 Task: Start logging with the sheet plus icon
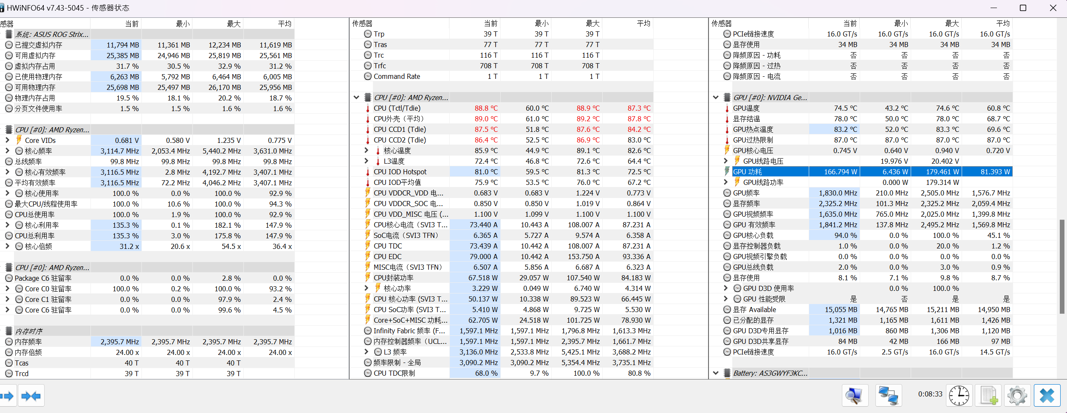click(988, 396)
